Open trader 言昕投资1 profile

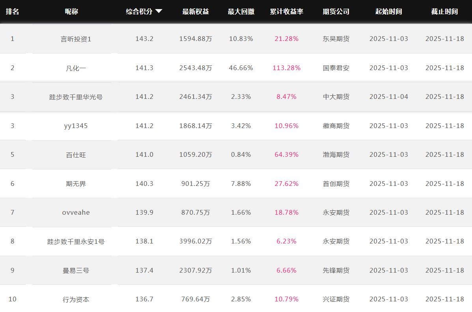point(76,39)
